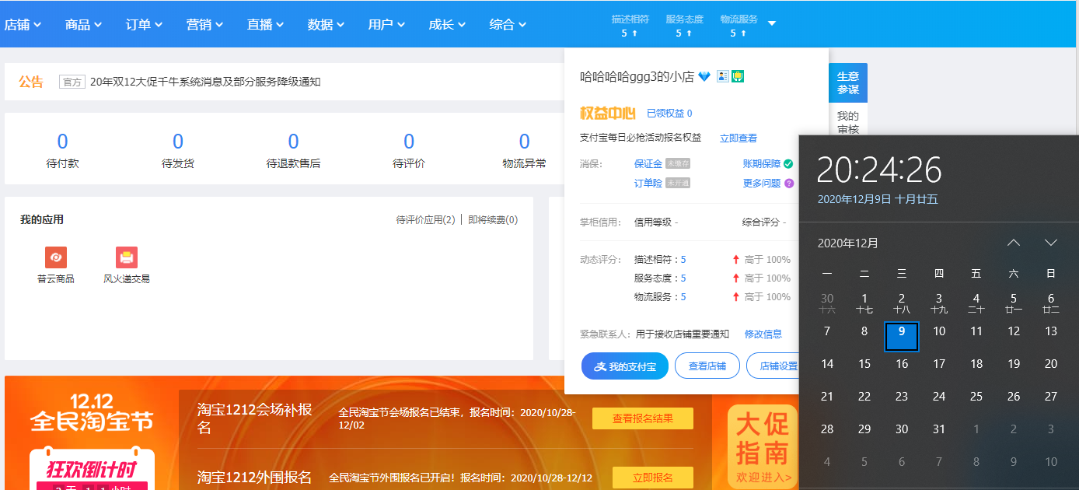Click the 即将续费(0) link

coord(493,220)
